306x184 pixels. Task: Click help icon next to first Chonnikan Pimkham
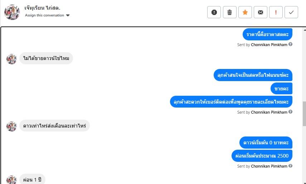coord(291,44)
